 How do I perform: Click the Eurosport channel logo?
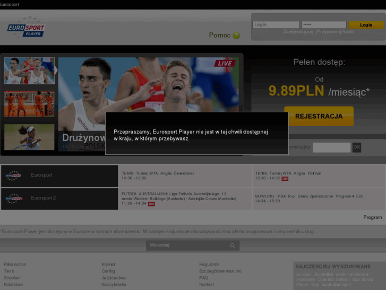coord(13,176)
